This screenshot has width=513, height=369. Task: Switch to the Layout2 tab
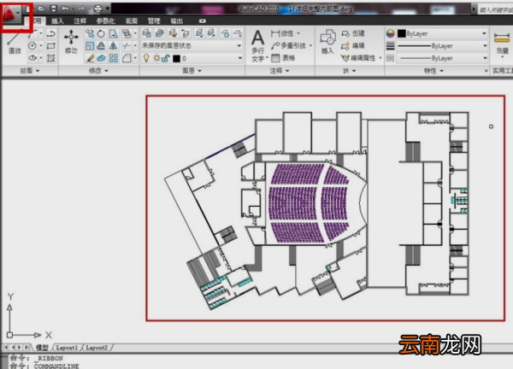point(97,348)
